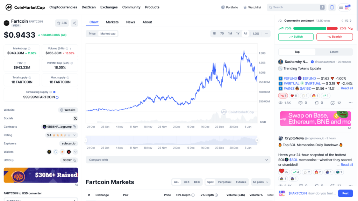Viewport: 358px width, 201px height.
Task: Open chart more options ellipsis
Action: click(x=266, y=33)
